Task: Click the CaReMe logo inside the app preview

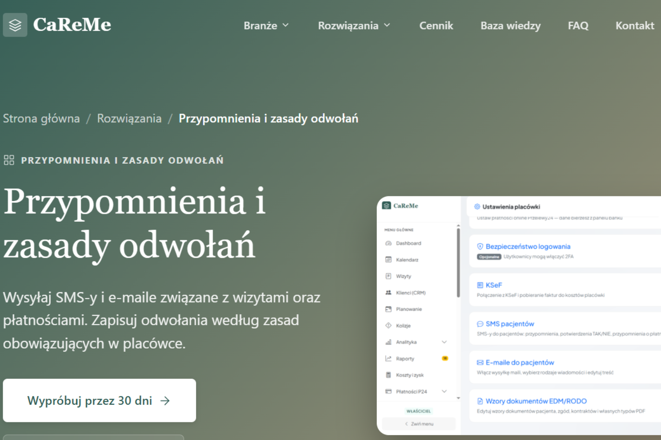Action: click(400, 205)
